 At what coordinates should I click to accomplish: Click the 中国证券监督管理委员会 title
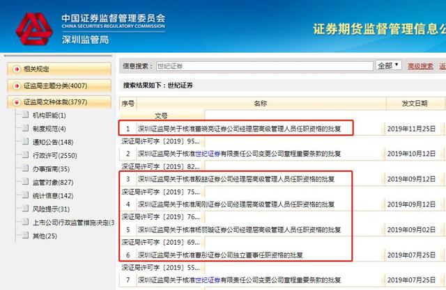point(114,18)
